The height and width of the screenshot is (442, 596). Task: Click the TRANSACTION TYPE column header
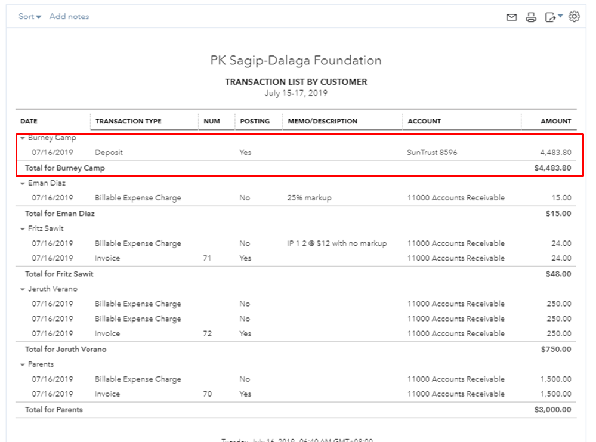pos(128,121)
